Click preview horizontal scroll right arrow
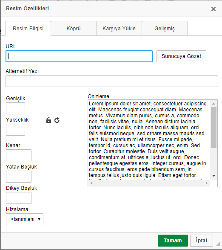Image resolution: width=222 pixels, height=250 pixels. [207, 183]
